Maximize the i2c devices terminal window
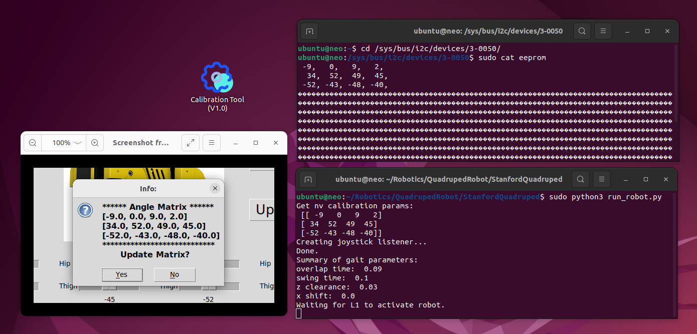Screen dimensions: 697x334 pyautogui.click(x=647, y=31)
